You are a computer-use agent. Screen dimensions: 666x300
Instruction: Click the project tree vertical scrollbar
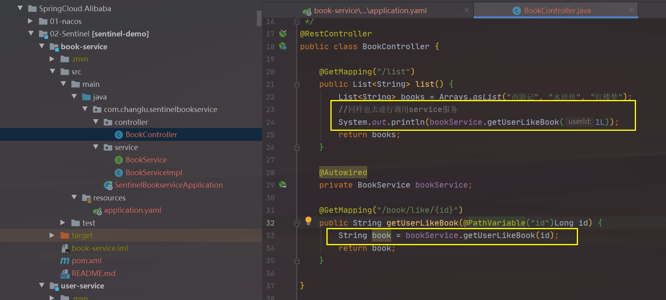click(259, 18)
